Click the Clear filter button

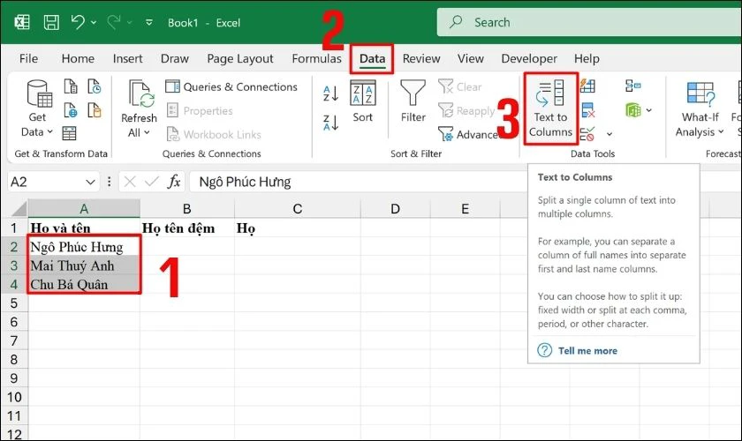pyautogui.click(x=460, y=87)
